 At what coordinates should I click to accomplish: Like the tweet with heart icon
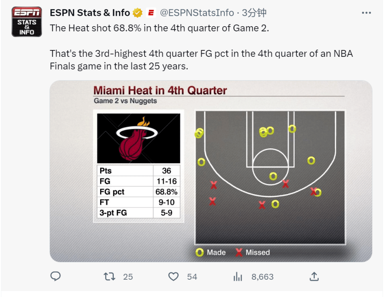pos(173,276)
